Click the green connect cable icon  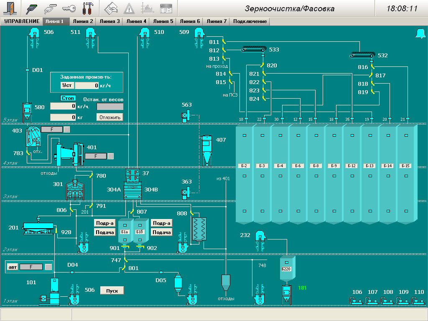pos(32,8)
